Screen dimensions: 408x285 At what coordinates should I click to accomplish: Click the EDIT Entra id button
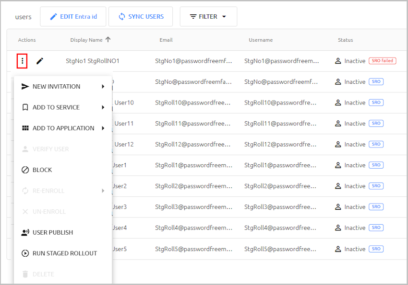[73, 17]
